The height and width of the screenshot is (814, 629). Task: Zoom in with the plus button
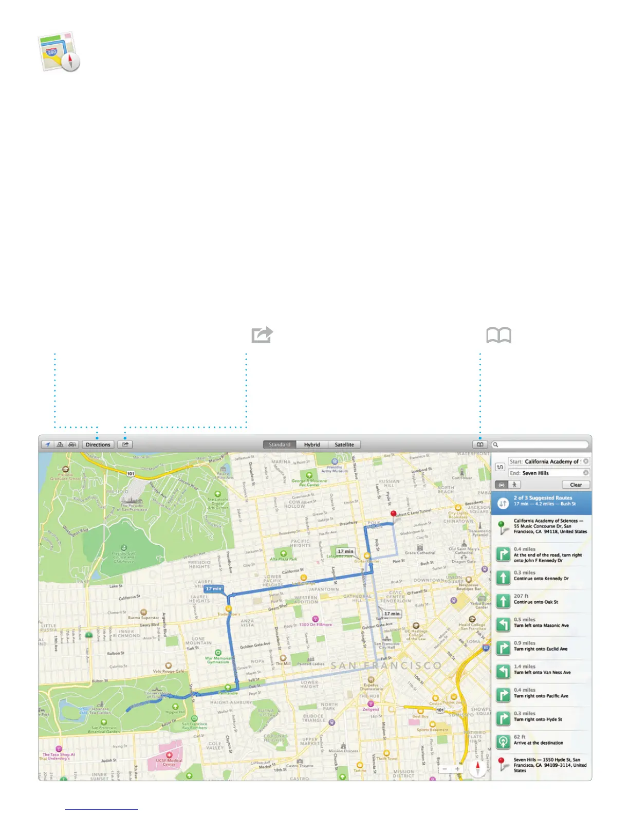[457, 769]
